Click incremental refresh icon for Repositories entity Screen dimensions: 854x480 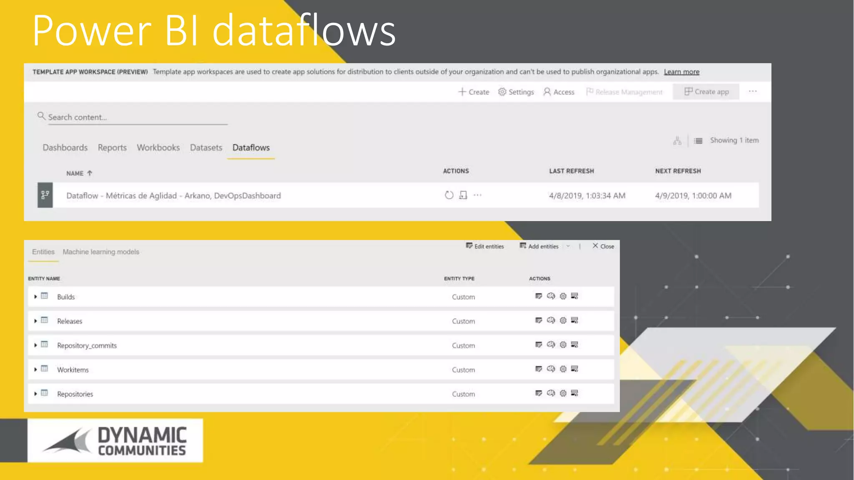tap(575, 393)
